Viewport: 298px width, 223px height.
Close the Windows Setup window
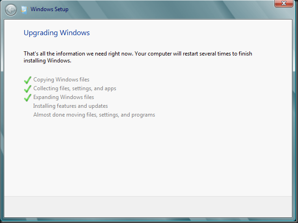pyautogui.click(x=284, y=3)
